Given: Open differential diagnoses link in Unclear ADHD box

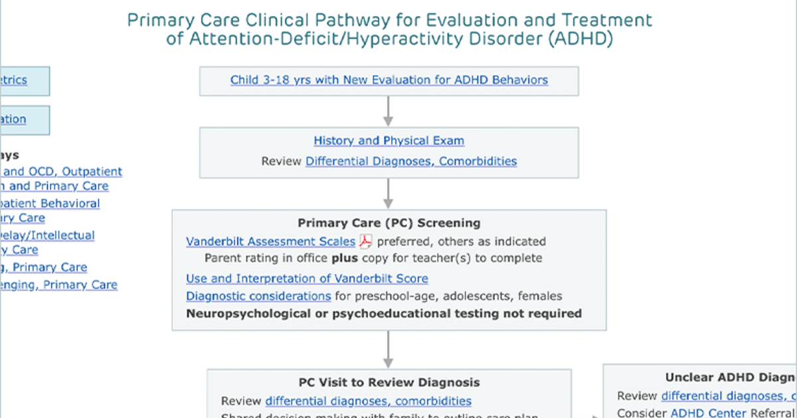Looking at the screenshot, I should point(729,396).
